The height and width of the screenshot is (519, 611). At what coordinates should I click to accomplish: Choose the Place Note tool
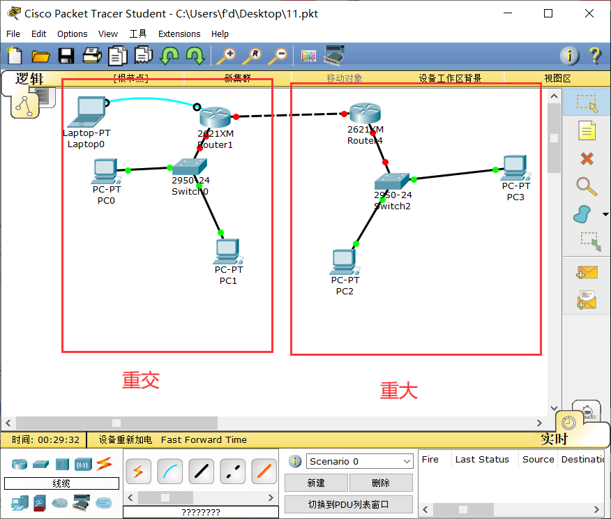point(587,130)
